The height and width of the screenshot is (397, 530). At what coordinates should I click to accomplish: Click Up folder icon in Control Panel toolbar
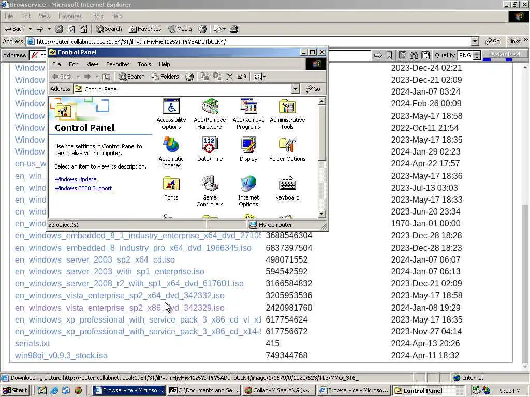[x=107, y=77]
